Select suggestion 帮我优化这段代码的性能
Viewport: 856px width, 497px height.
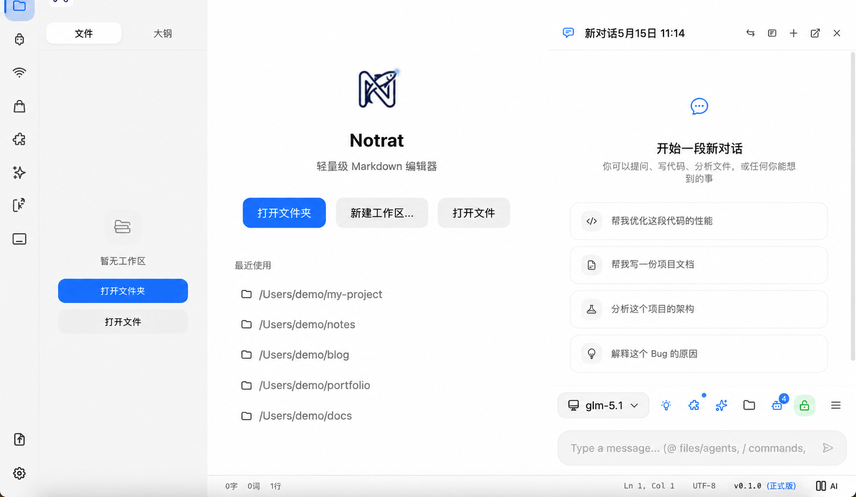click(699, 221)
